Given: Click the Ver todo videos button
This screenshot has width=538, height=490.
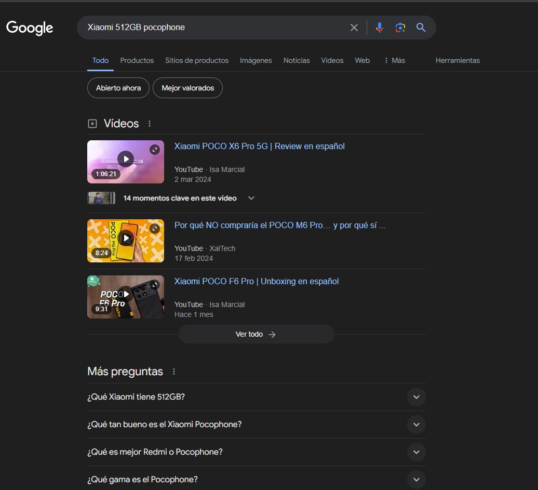Looking at the screenshot, I should pos(256,334).
